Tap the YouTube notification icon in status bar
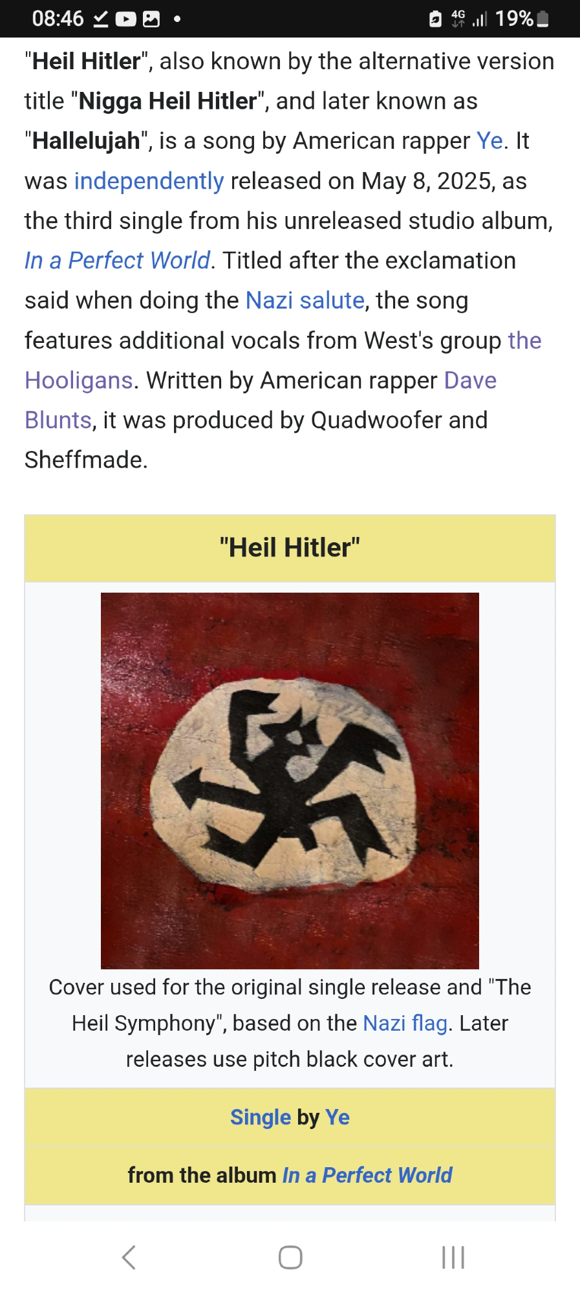 click(125, 19)
